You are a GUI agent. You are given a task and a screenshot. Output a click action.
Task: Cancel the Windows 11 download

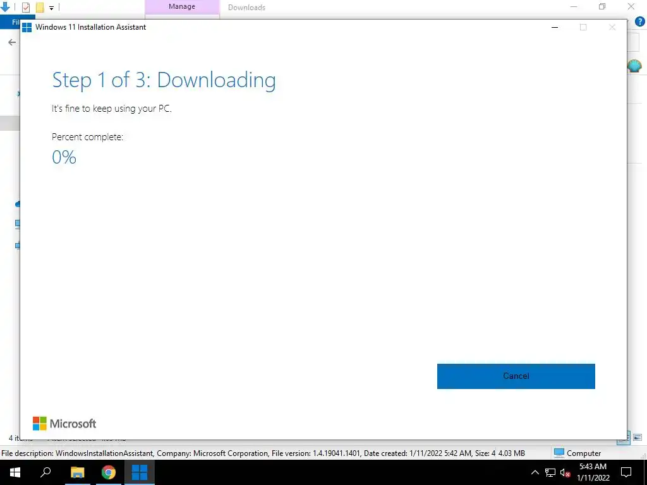(x=516, y=376)
